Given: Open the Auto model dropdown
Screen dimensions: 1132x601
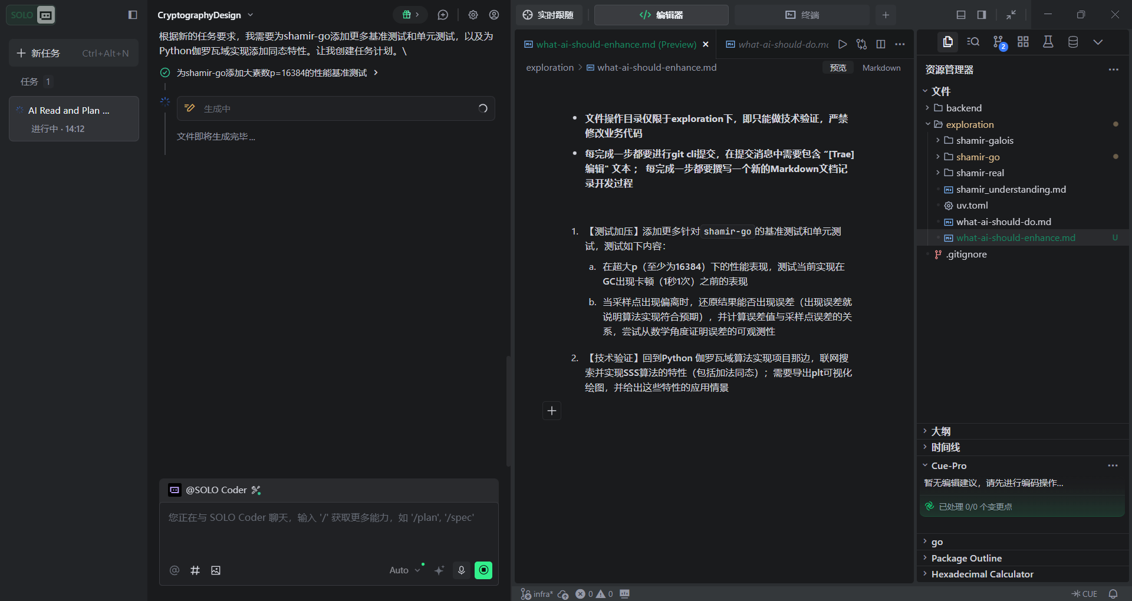Looking at the screenshot, I should click(404, 570).
